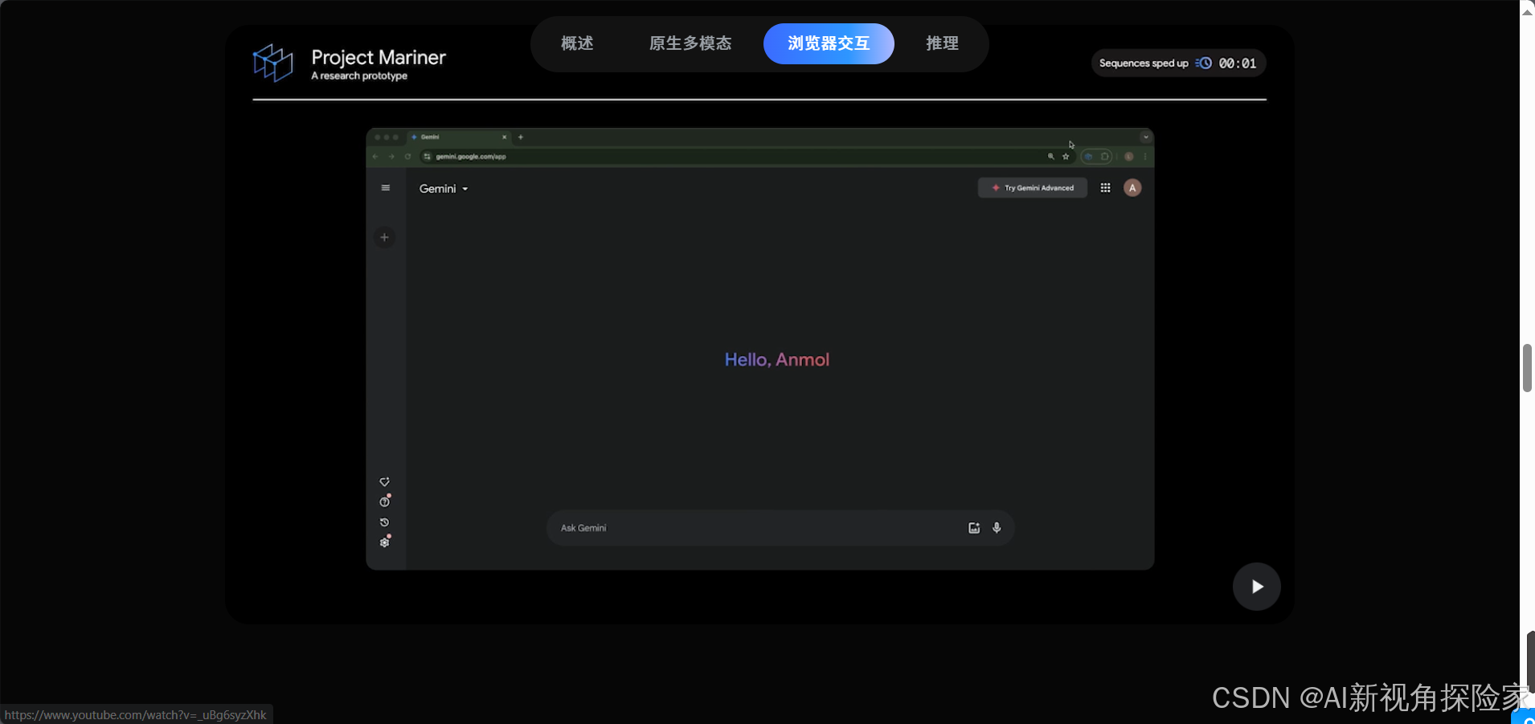Click the speed clock icon beside 00:01
The width and height of the screenshot is (1535, 724).
[x=1203, y=63]
